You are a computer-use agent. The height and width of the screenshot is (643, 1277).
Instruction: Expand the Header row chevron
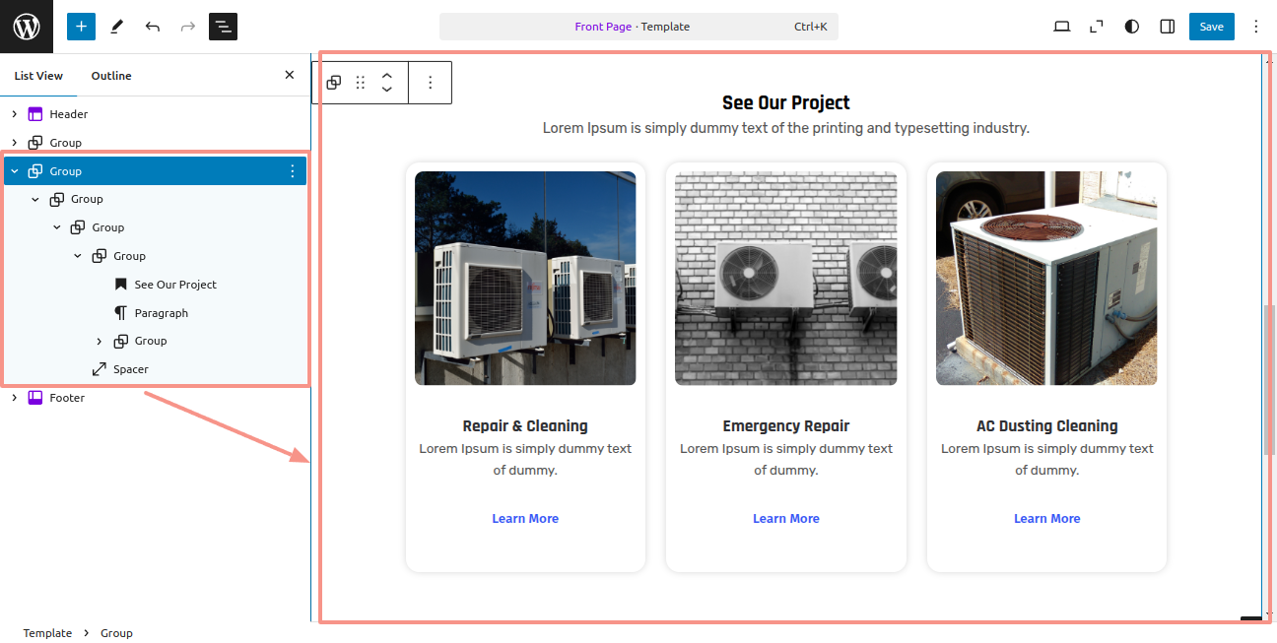14,114
